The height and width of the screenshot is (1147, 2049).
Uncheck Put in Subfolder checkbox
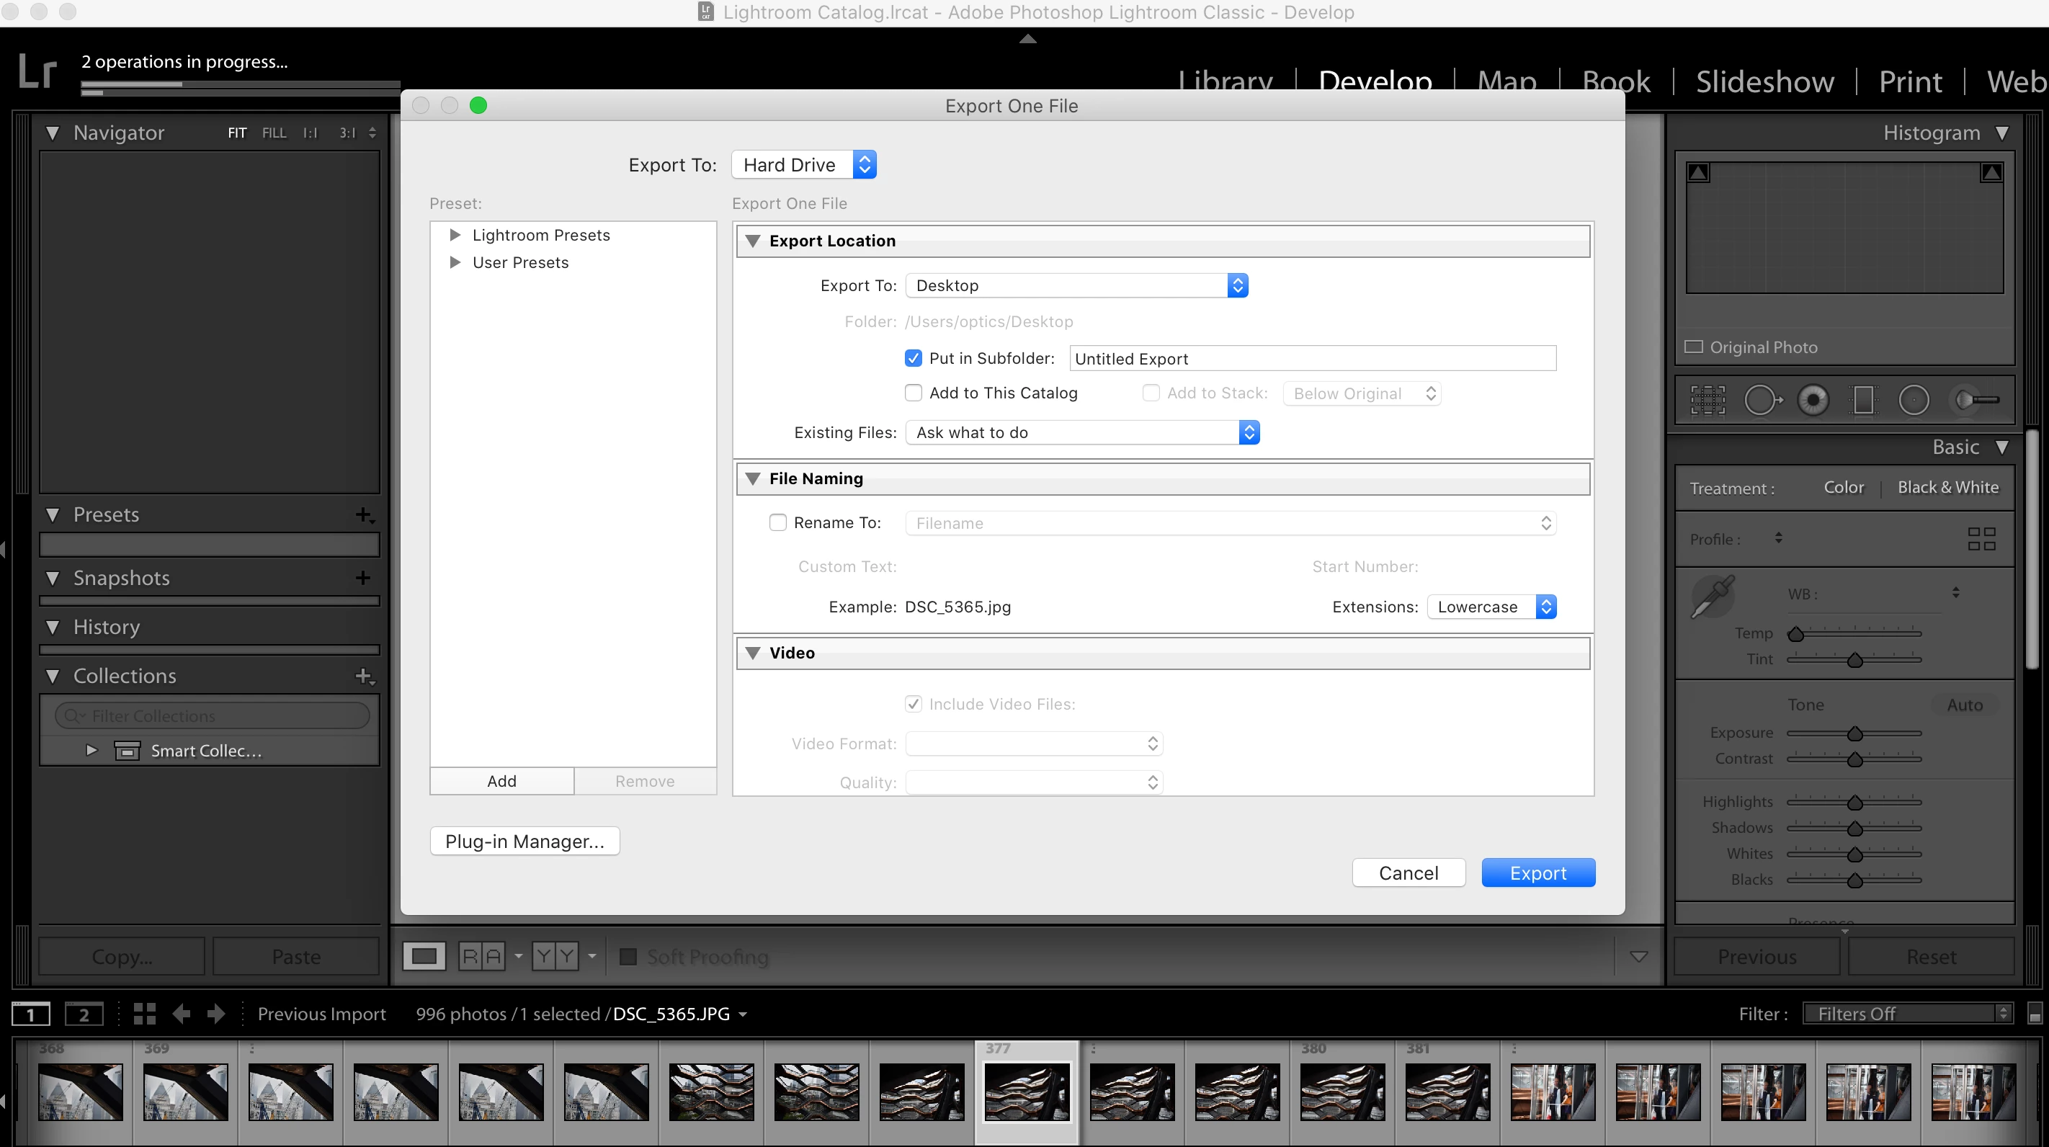click(x=913, y=359)
